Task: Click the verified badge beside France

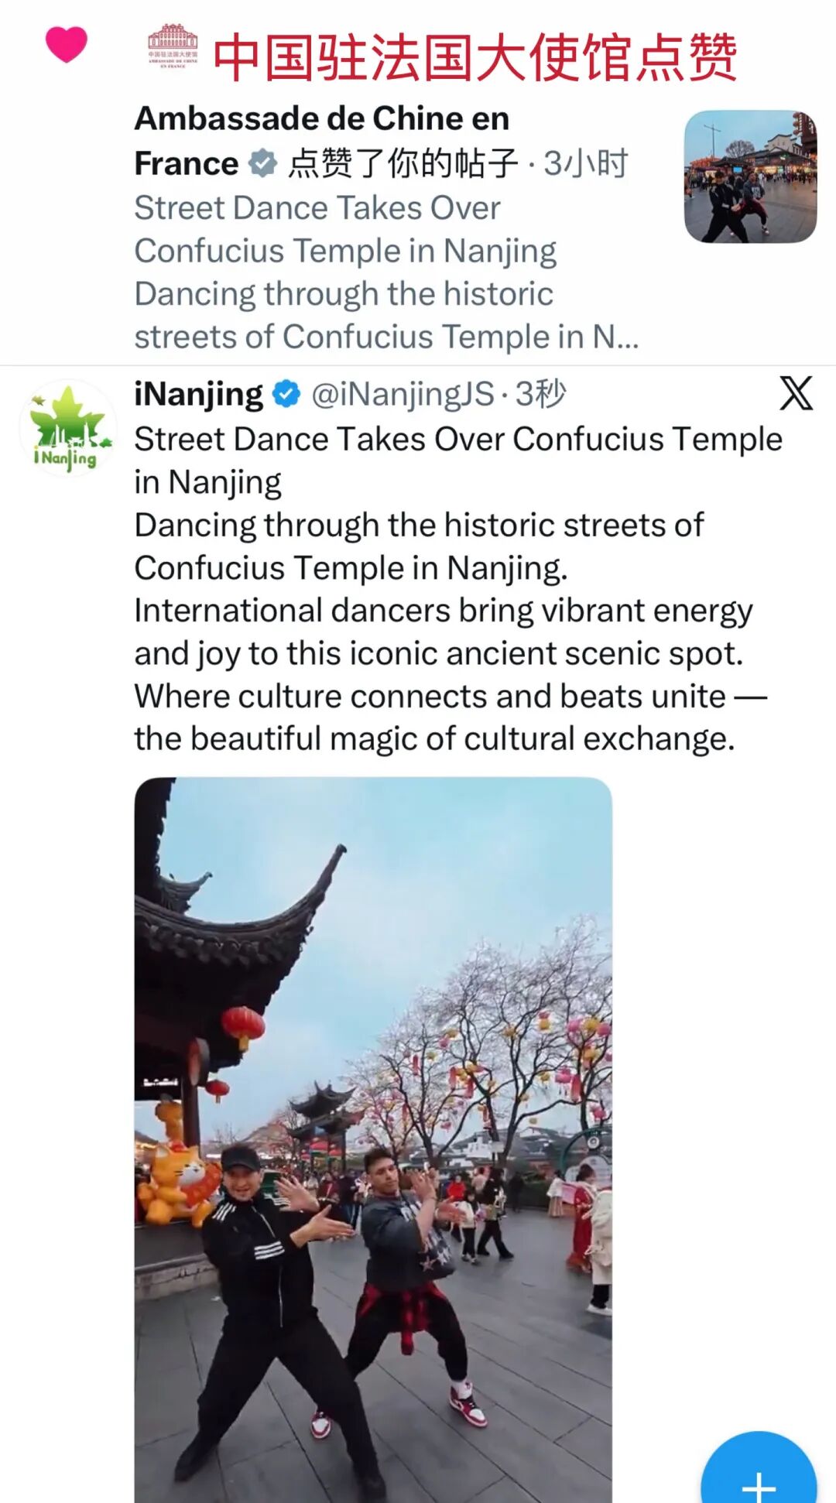Action: [x=263, y=163]
